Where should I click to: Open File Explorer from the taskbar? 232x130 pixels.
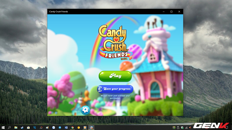(16, 127)
